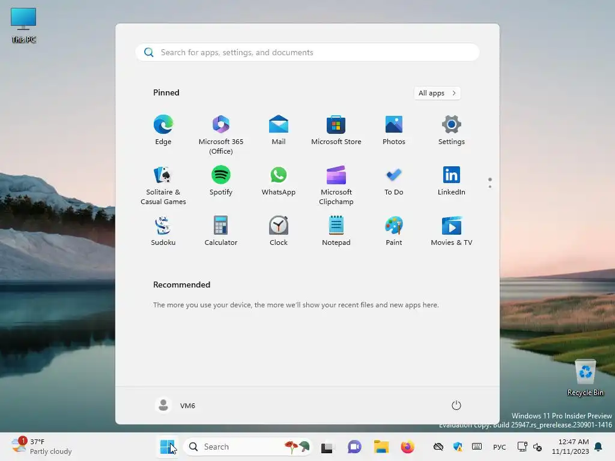Open the power options button
615x461 pixels.
click(x=456, y=405)
